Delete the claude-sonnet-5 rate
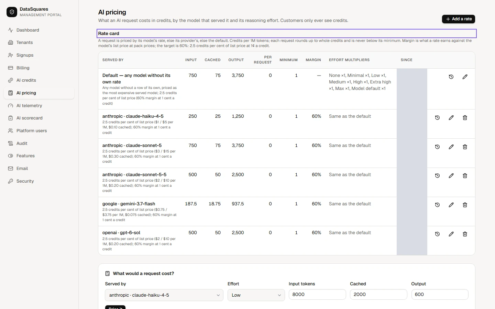Screen dimensions: 495x309 [465, 147]
